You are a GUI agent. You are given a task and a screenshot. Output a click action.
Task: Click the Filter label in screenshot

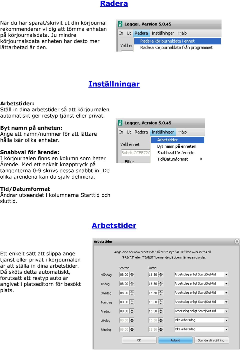[129, 162]
